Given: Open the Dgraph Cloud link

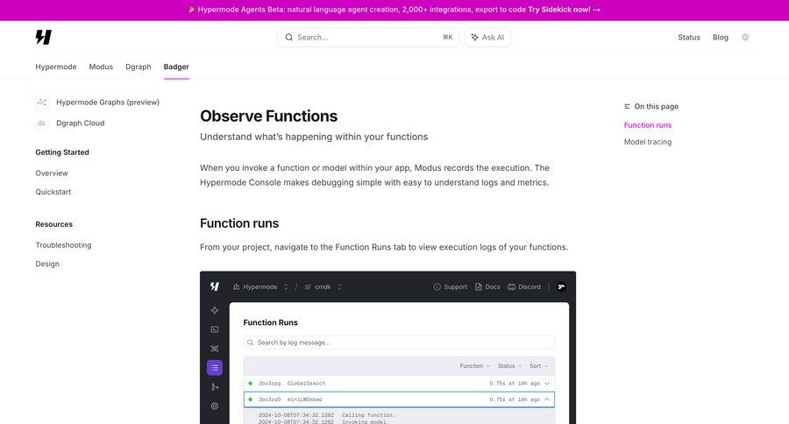Looking at the screenshot, I should pos(81,124).
